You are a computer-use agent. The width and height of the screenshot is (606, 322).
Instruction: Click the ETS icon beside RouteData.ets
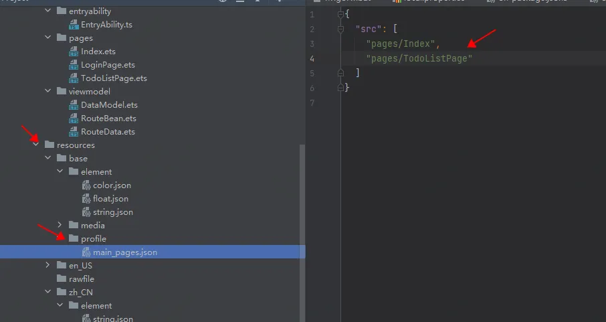click(x=74, y=132)
